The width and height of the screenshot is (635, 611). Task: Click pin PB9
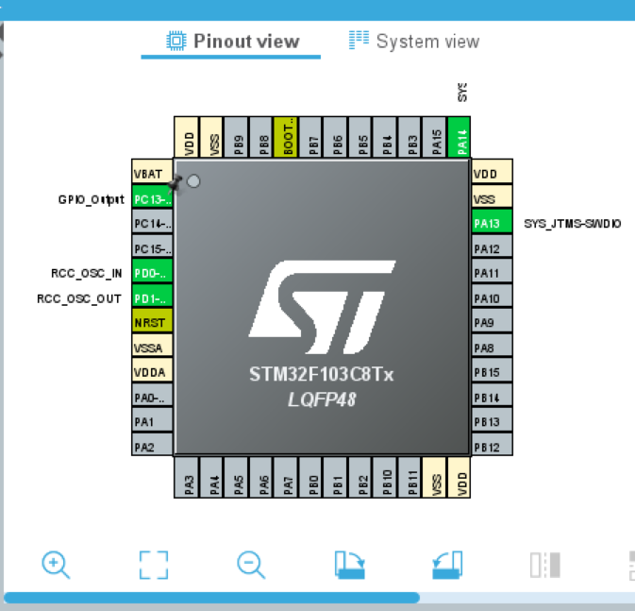point(237,137)
